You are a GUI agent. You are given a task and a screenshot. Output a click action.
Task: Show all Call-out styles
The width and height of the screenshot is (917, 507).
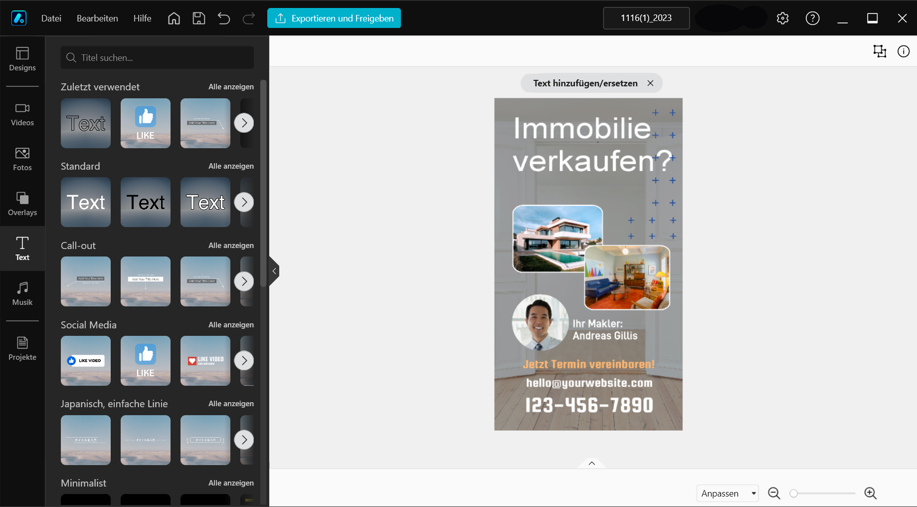[x=231, y=246]
